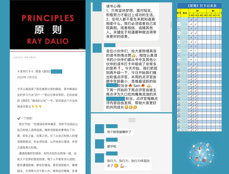
Task: Open the #读书打卡# hashtag link
Action: coord(25,72)
